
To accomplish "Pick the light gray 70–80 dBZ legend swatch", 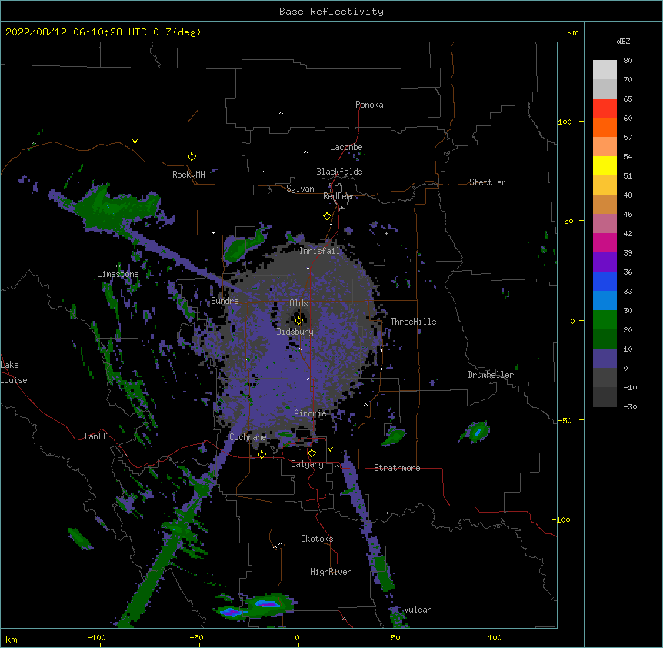I will click(x=605, y=70).
